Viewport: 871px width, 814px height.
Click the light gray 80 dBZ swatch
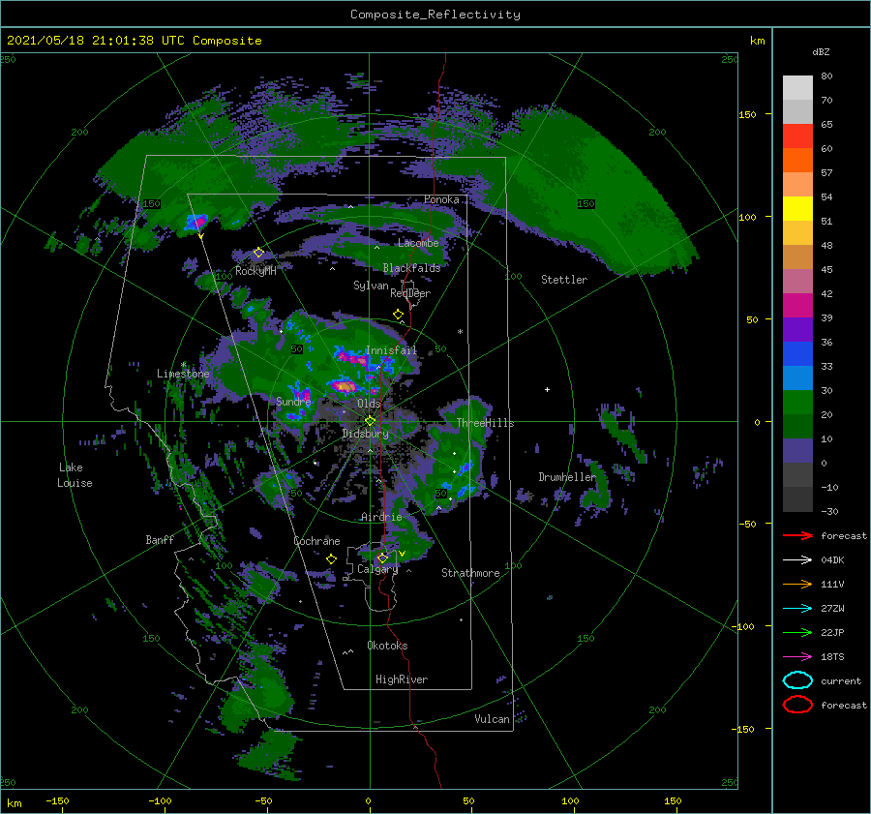[797, 88]
